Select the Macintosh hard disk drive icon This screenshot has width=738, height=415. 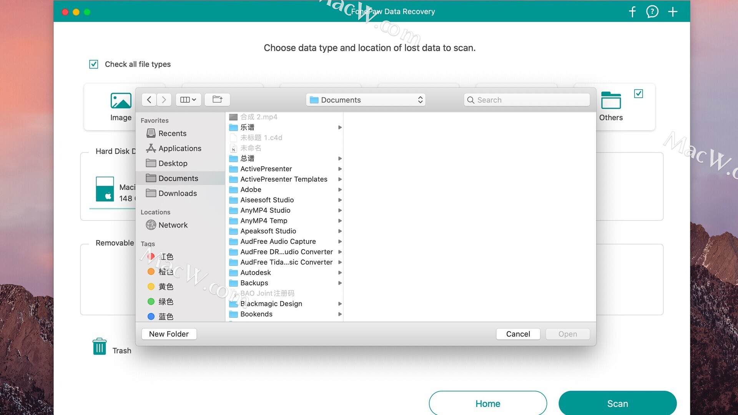(x=105, y=189)
